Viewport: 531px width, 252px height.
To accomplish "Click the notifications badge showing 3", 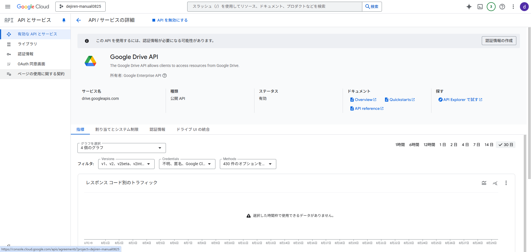I will coord(491,7).
